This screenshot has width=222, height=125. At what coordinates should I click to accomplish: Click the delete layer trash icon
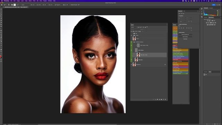(x=165, y=100)
